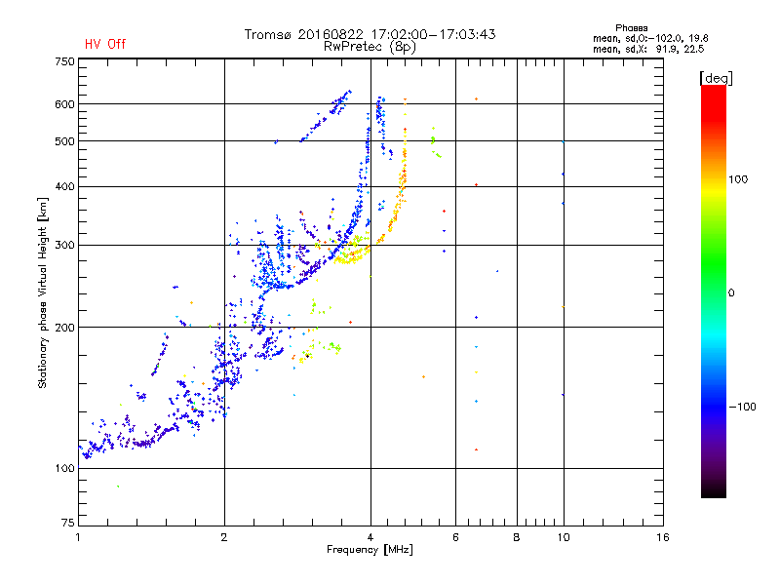Select the 'mean, sd,X: 91.9, 22.5' line
The image size is (780, 585).
648,49
